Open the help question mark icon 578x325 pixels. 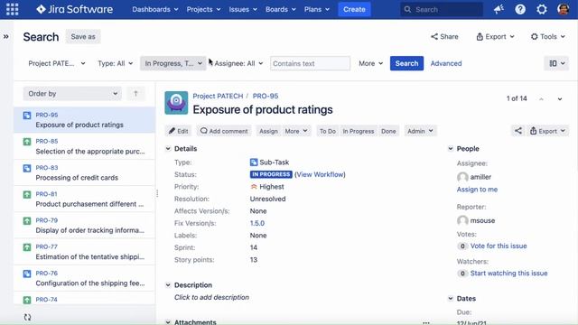coord(520,9)
